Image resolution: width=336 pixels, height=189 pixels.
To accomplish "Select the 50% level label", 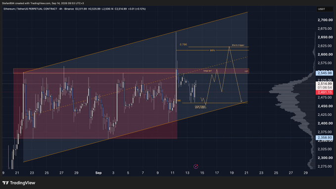I will [x=212, y=50].
